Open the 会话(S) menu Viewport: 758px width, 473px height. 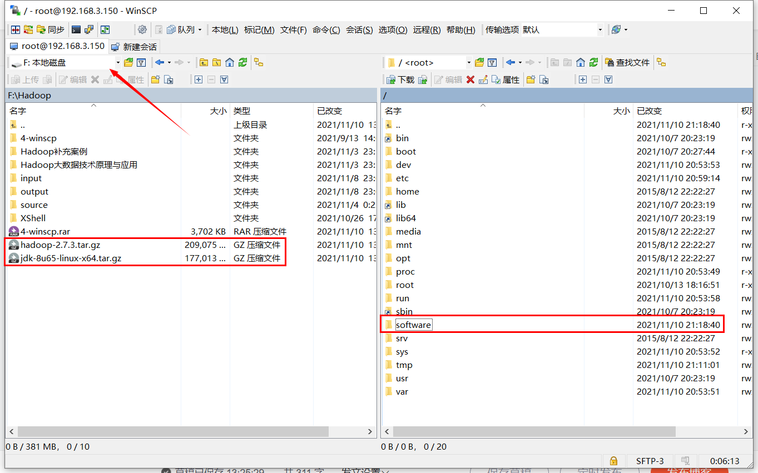pyautogui.click(x=359, y=30)
